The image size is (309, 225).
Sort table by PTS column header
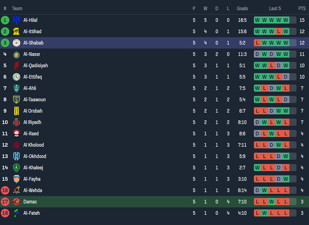302,8
